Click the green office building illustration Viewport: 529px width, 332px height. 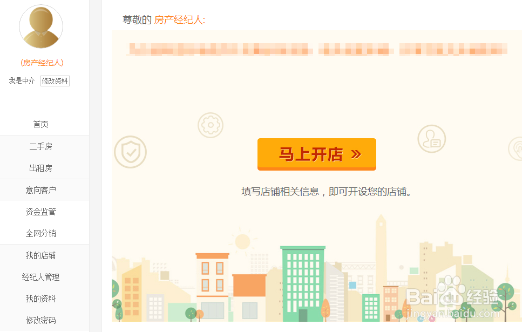point(303,283)
